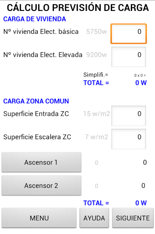Tap the vivienda TOTAL = 0 W value
The image size is (155, 234).
[141, 83]
